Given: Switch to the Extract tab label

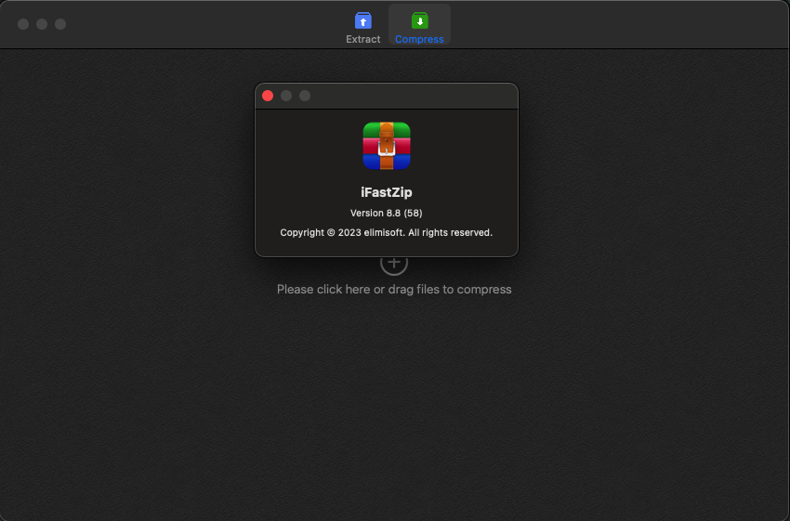Looking at the screenshot, I should coord(362,39).
